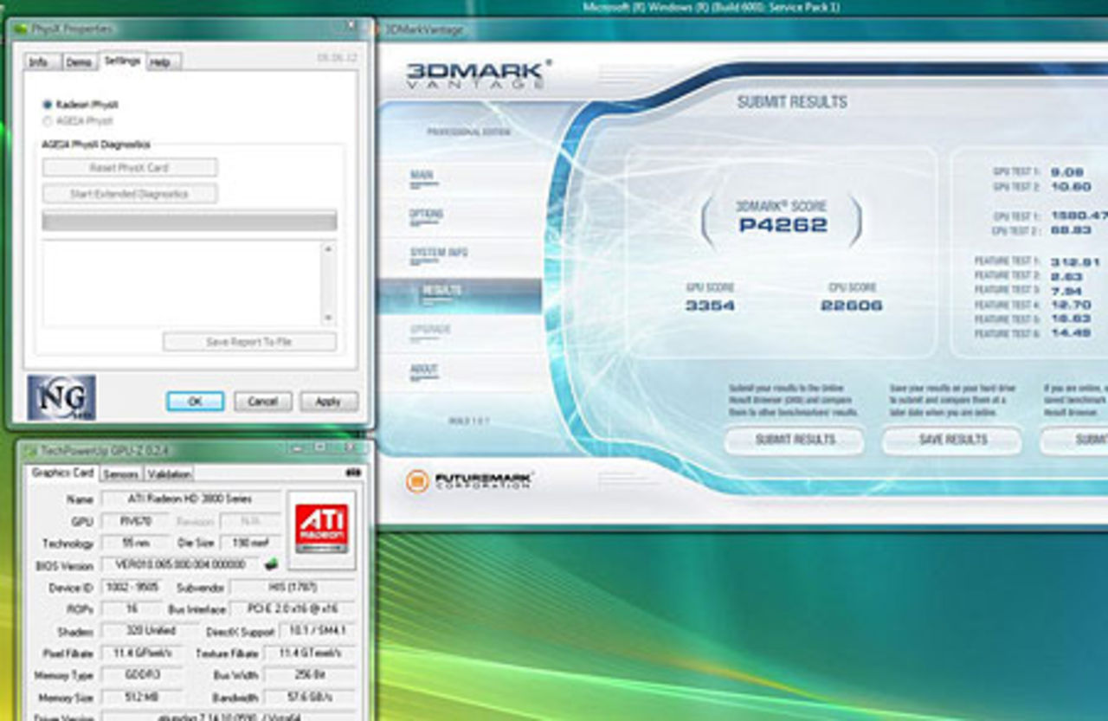The width and height of the screenshot is (1108, 721).
Task: Click the Bandwidth field 57.6 GB/s
Action: click(309, 698)
